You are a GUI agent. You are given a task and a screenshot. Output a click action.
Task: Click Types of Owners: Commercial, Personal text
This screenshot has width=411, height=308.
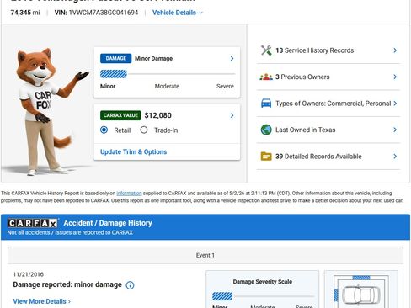333,104
